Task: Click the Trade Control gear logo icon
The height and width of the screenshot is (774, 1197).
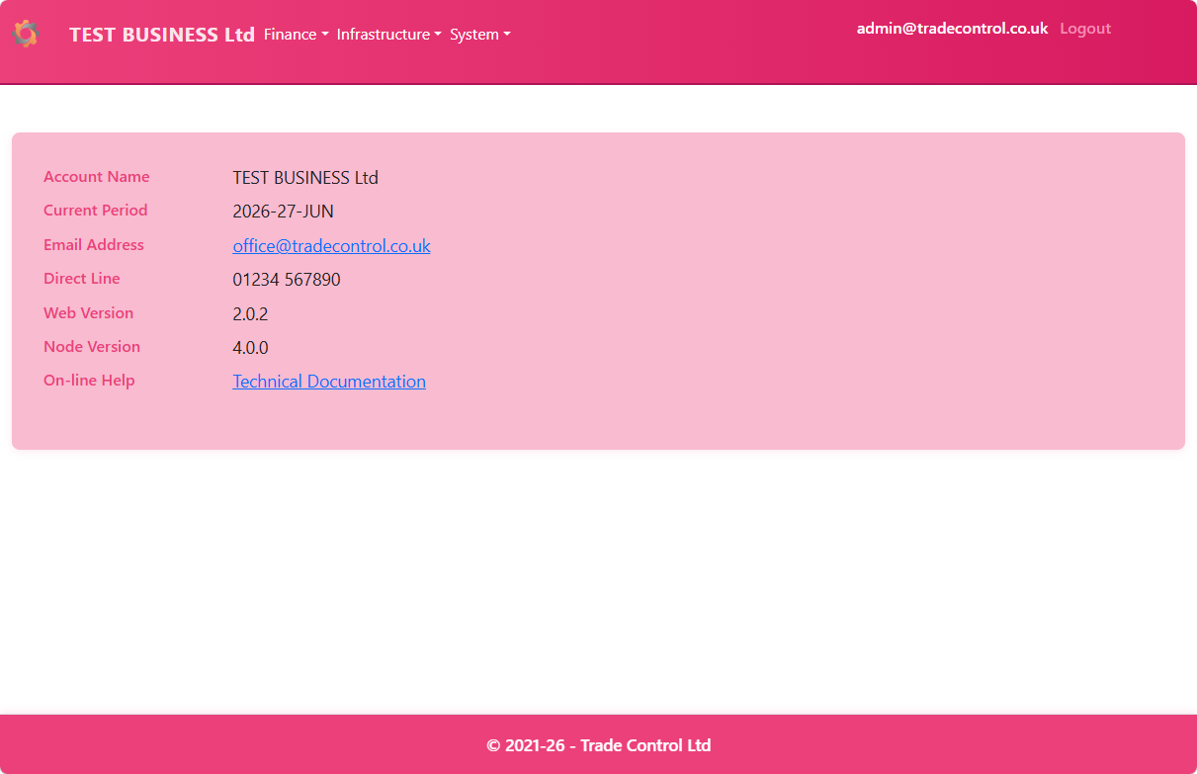Action: coord(26,34)
